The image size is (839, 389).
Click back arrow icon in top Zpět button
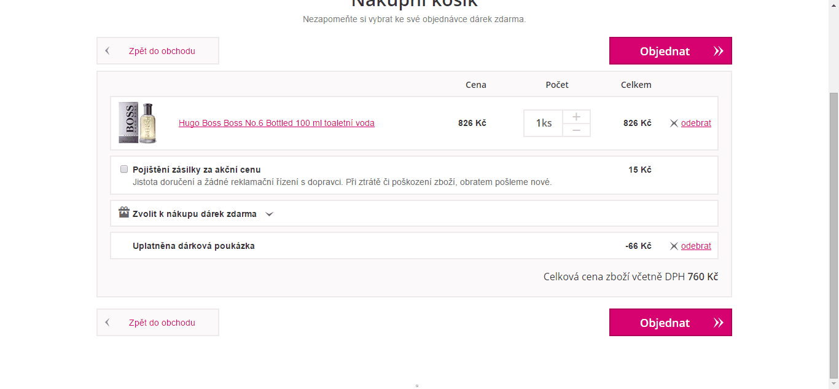pyautogui.click(x=107, y=51)
